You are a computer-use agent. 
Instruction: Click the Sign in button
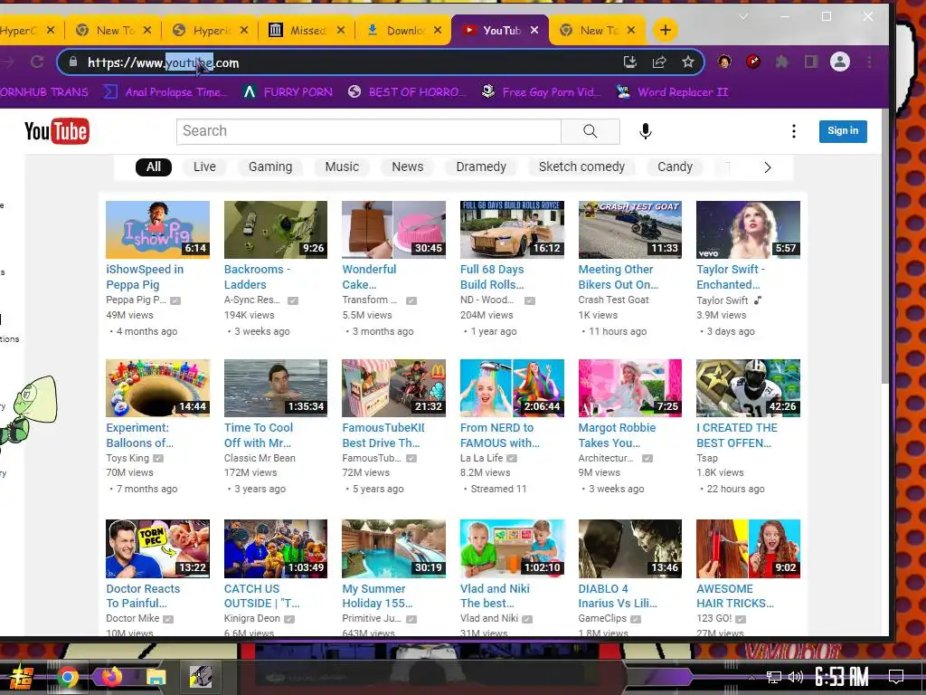[843, 131]
